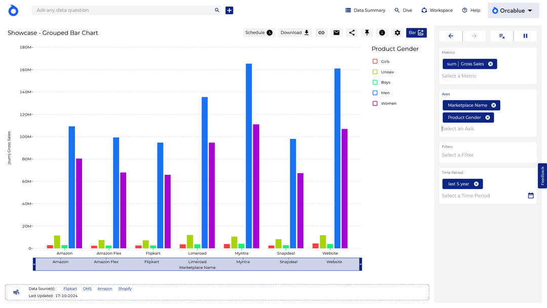
Task: Toggle Girls series in legend
Action: (375, 61)
